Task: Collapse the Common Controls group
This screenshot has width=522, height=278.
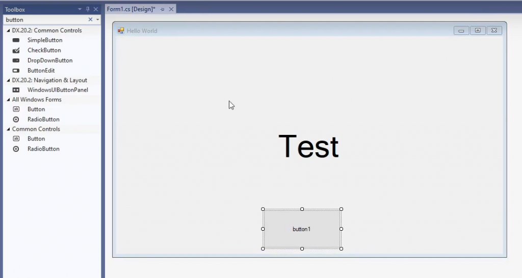Action: coord(8,129)
